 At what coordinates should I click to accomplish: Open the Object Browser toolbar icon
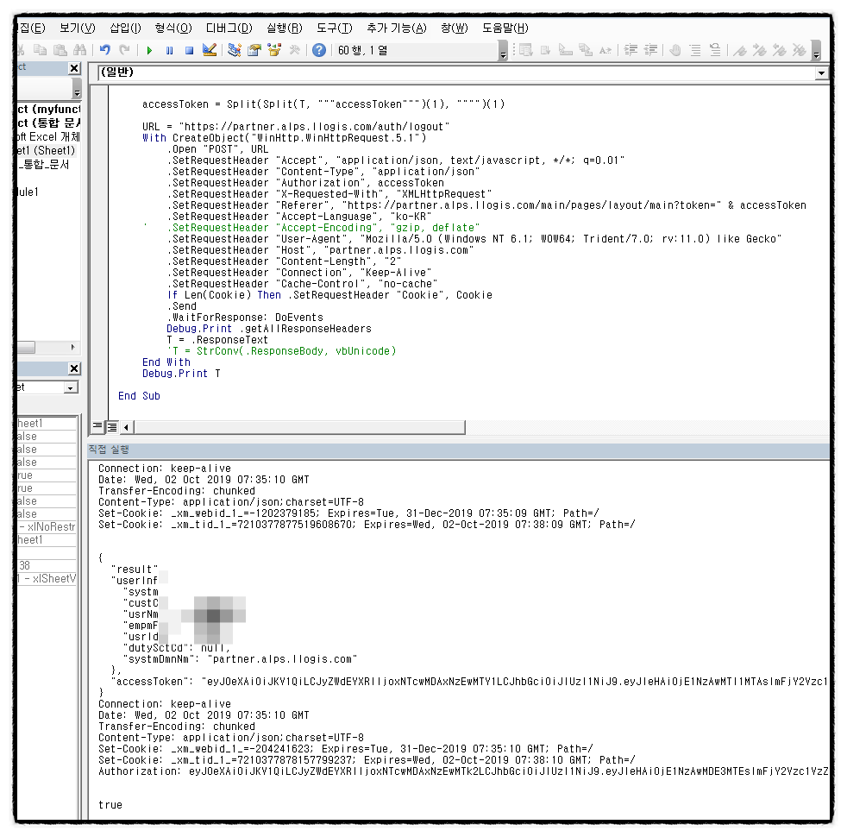click(x=274, y=51)
